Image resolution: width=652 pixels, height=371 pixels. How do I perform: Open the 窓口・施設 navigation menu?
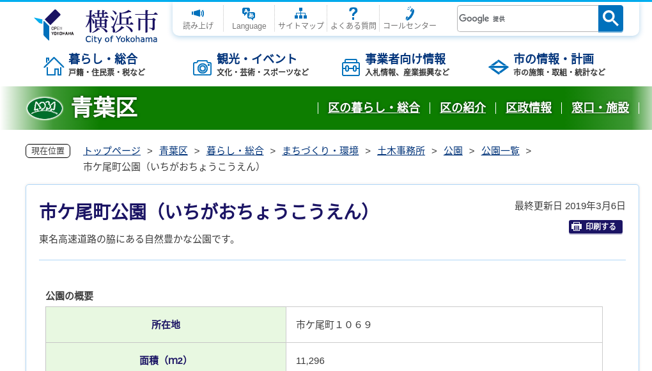pyautogui.click(x=600, y=109)
